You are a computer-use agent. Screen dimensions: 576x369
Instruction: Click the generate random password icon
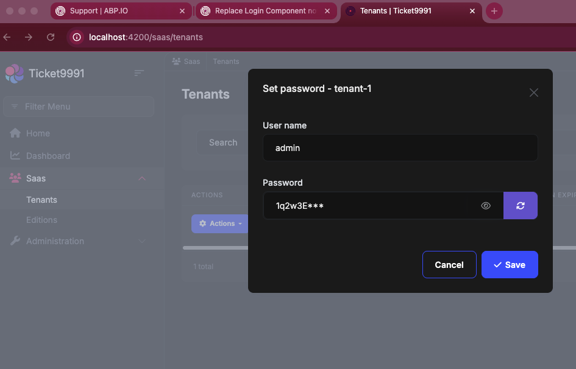(x=521, y=206)
